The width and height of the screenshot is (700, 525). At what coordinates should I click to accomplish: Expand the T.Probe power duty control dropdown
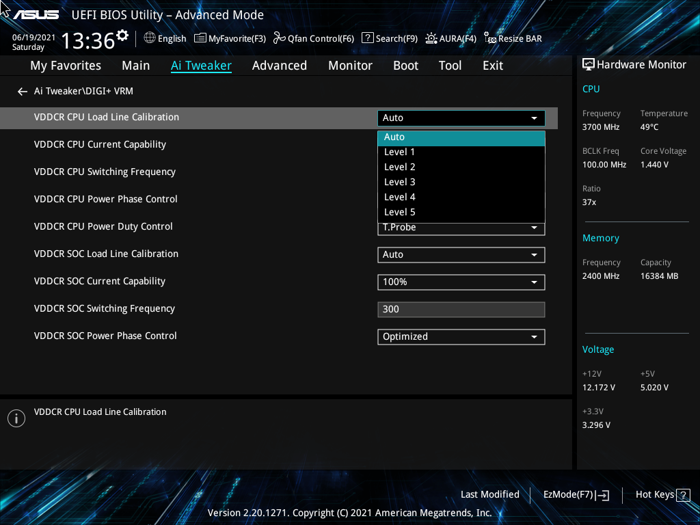[461, 227]
